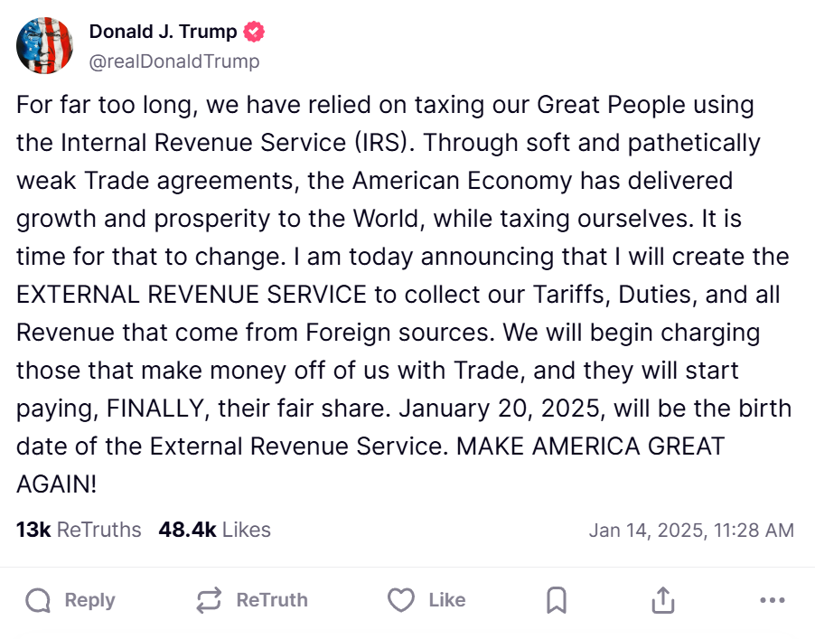Click the Likes count word

pyautogui.click(x=247, y=530)
